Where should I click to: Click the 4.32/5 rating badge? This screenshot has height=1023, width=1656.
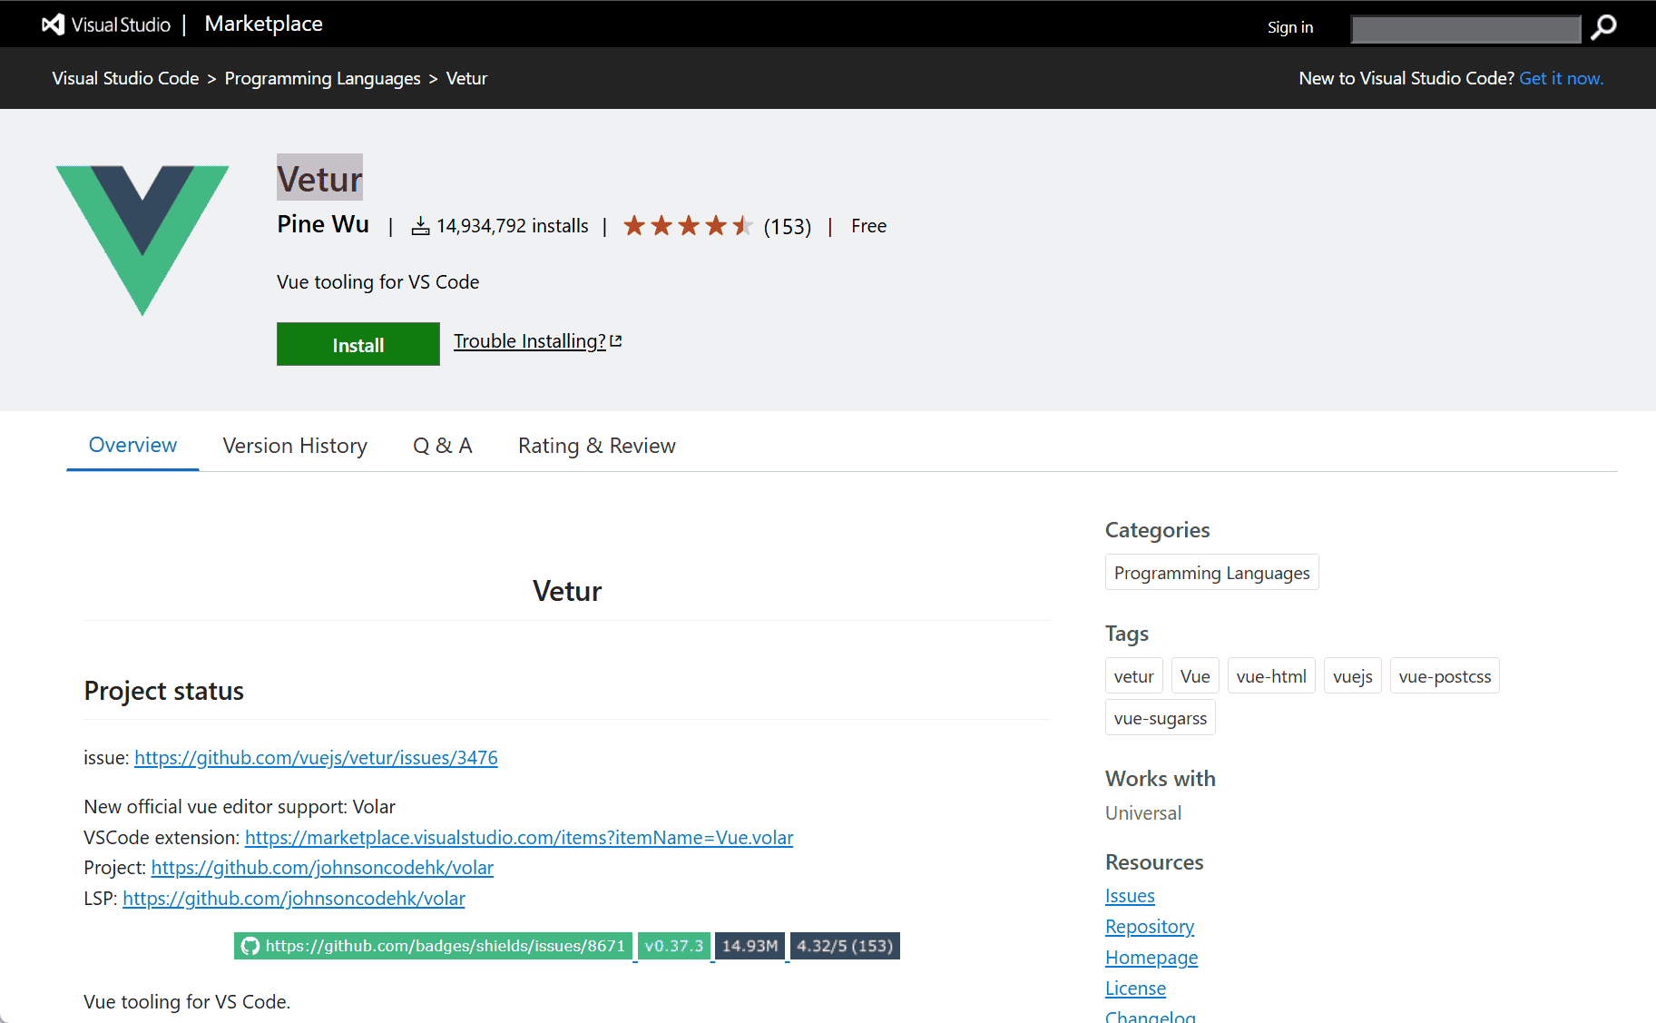tap(845, 946)
